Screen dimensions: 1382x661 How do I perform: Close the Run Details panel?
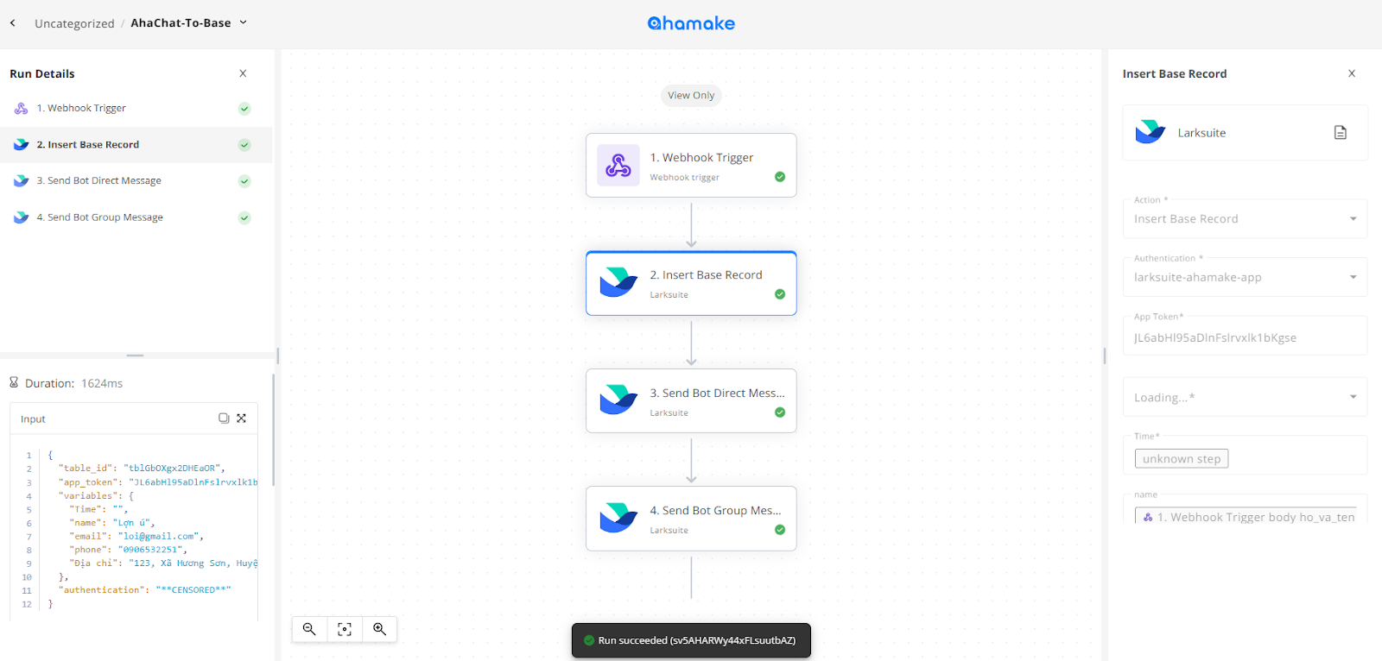(243, 73)
